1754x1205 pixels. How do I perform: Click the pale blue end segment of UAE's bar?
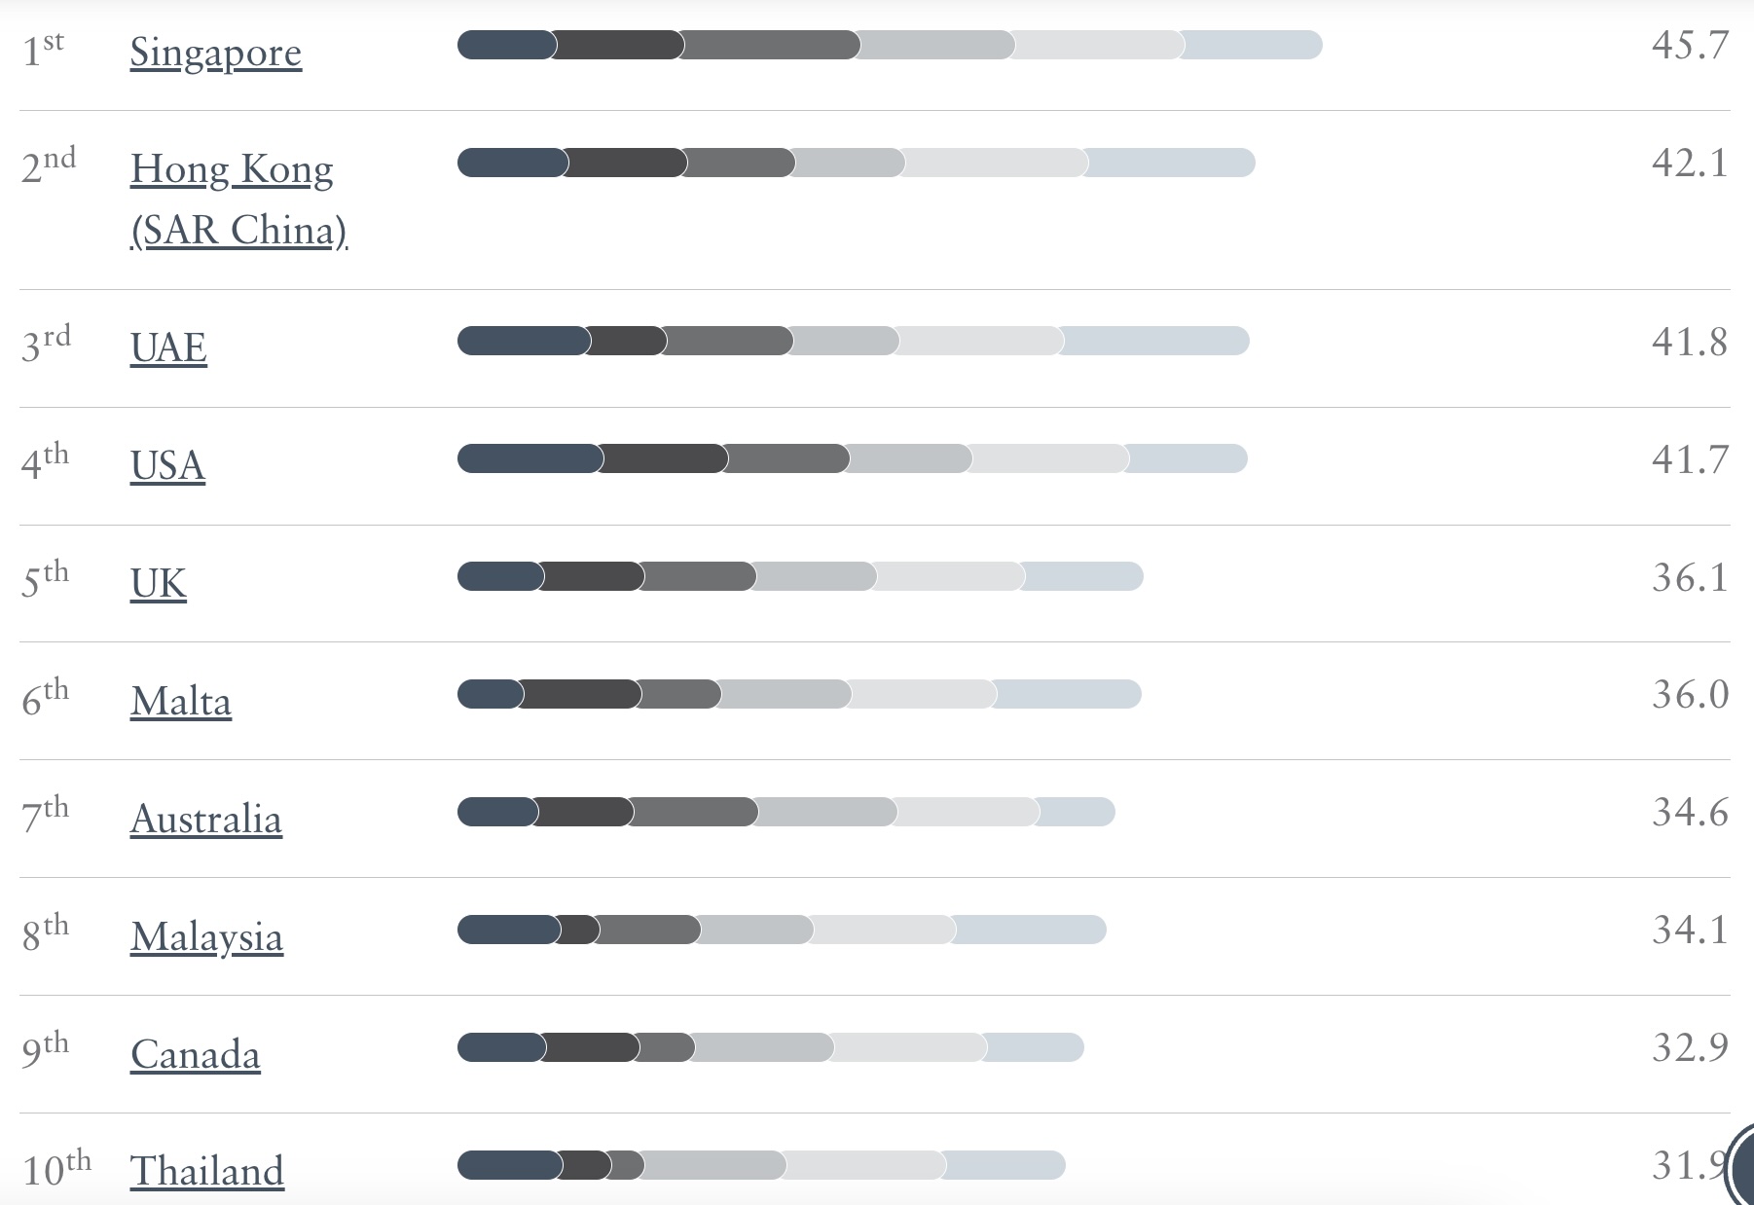1156,341
